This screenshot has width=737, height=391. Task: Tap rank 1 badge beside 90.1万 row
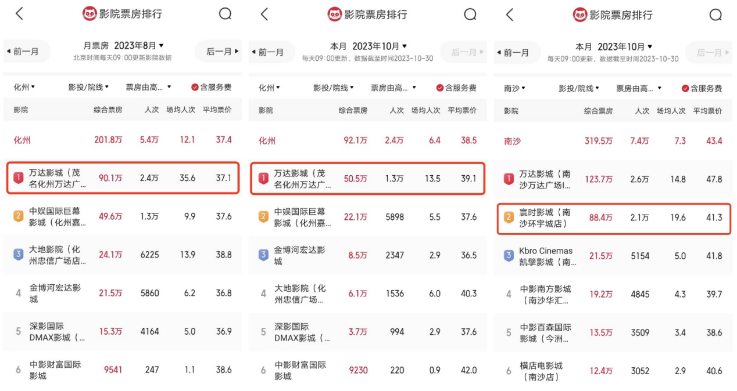19,179
